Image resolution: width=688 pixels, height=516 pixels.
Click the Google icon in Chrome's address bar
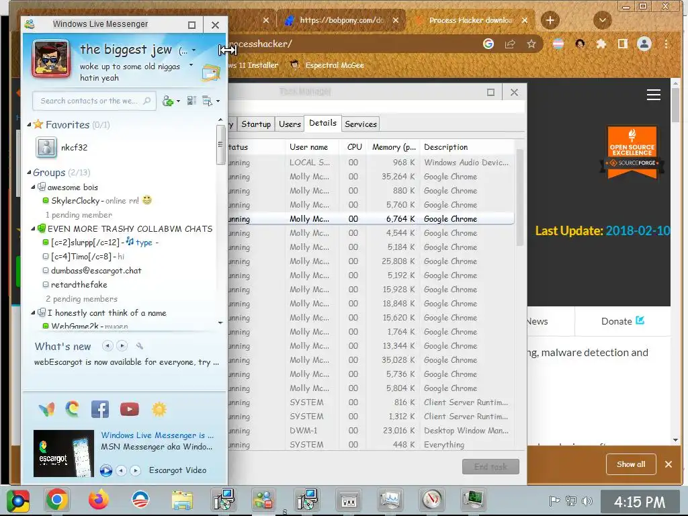(488, 44)
